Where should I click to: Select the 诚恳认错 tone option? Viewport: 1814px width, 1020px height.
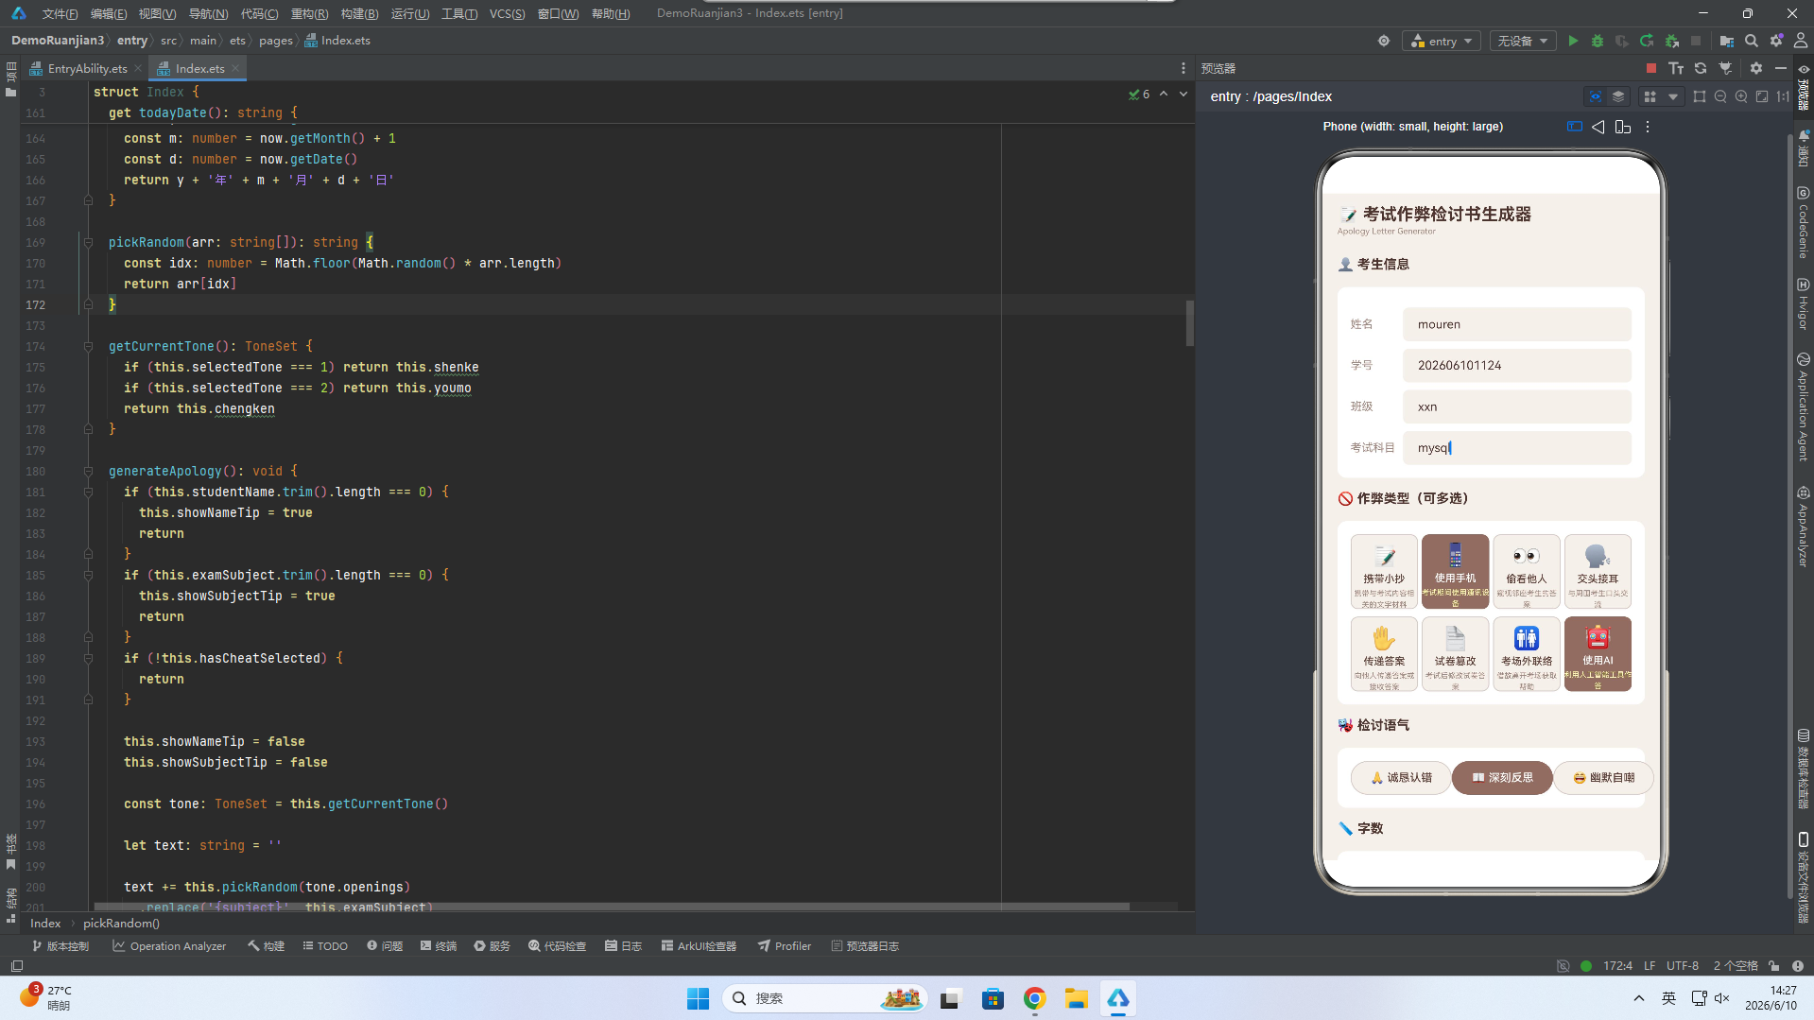[x=1401, y=778]
